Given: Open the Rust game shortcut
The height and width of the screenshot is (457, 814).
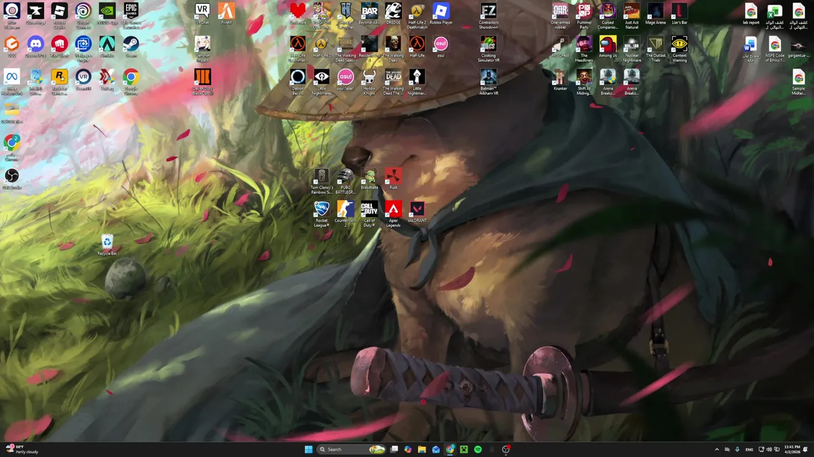Looking at the screenshot, I should (393, 179).
